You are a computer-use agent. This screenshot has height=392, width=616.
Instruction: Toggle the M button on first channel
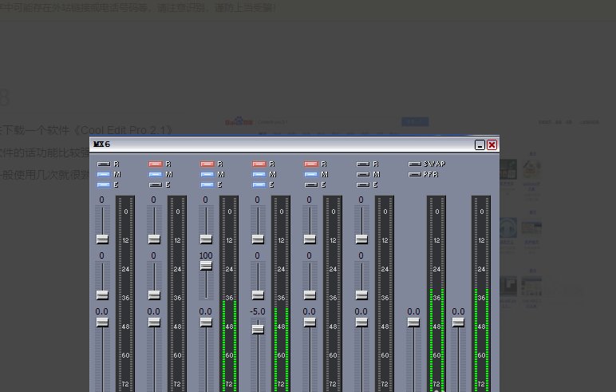coord(103,174)
